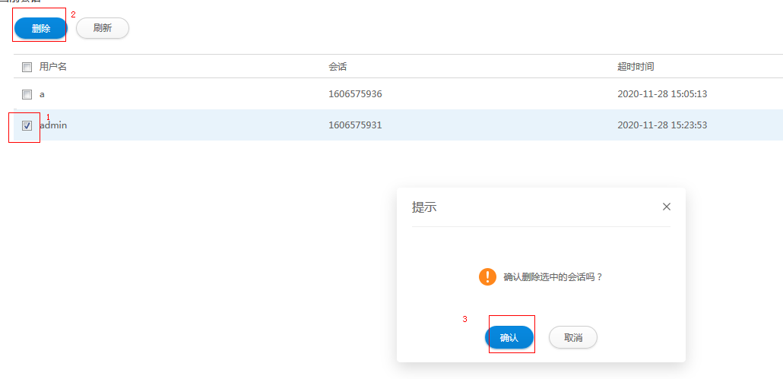Click the 提示 dialog title
The width and height of the screenshot is (783, 379).
(424, 207)
